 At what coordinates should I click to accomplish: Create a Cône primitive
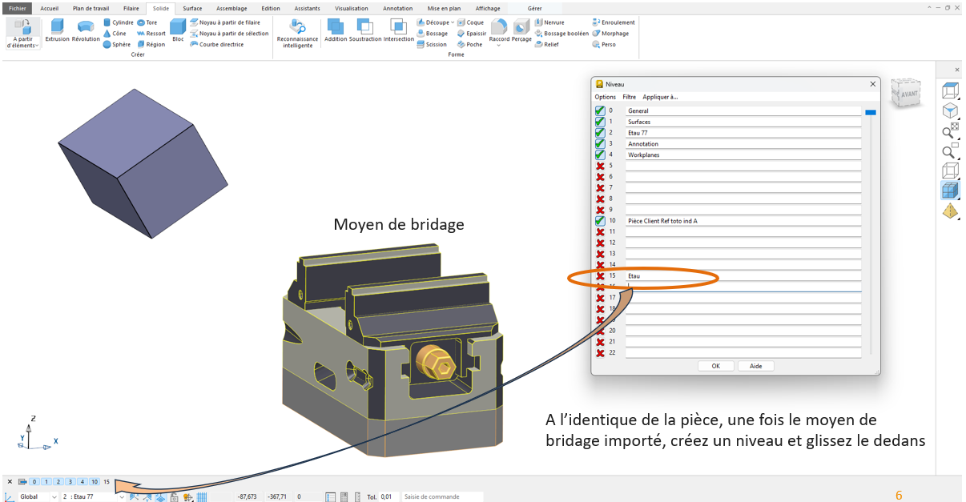115,34
